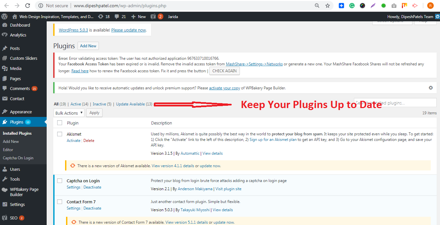440x225 pixels.
Task: Click the search installed plugins field
Action: click(x=395, y=102)
